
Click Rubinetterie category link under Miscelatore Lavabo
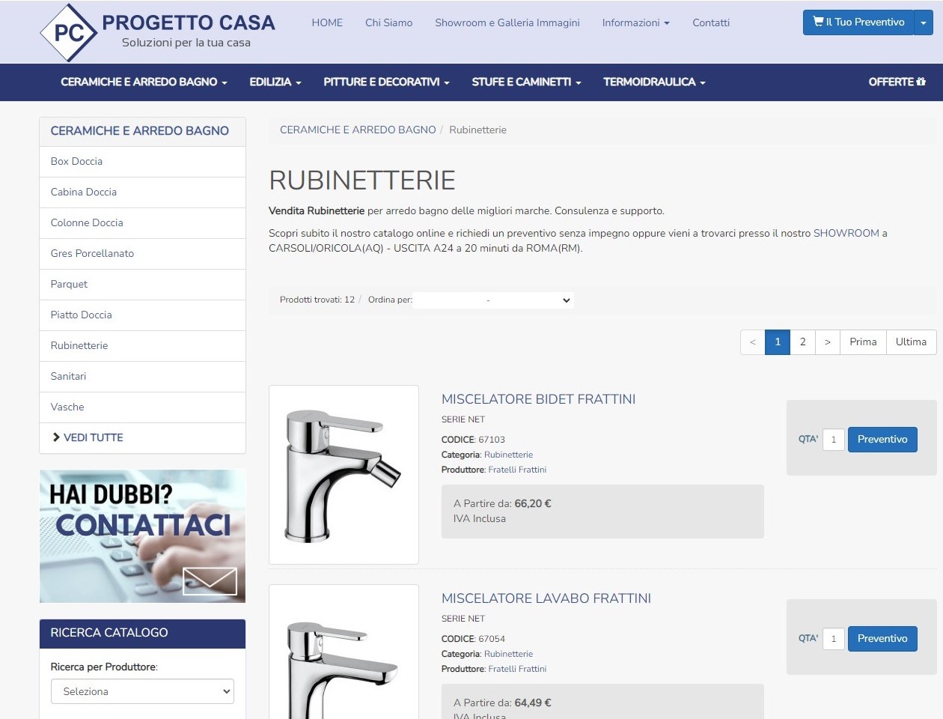coord(508,654)
